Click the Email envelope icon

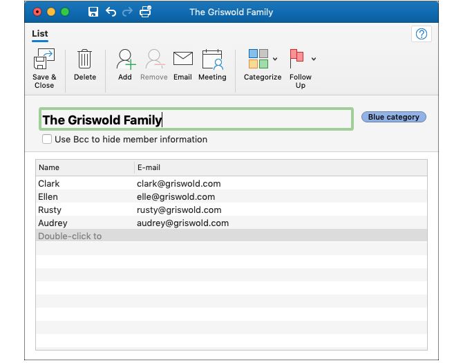pyautogui.click(x=182, y=59)
